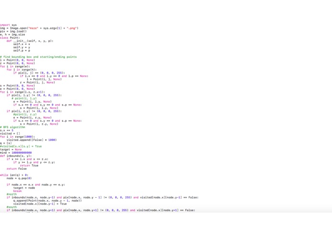Click the 'def __init__(self, x, y, p):' line
The width and height of the screenshot is (332, 236).
point(30,41)
